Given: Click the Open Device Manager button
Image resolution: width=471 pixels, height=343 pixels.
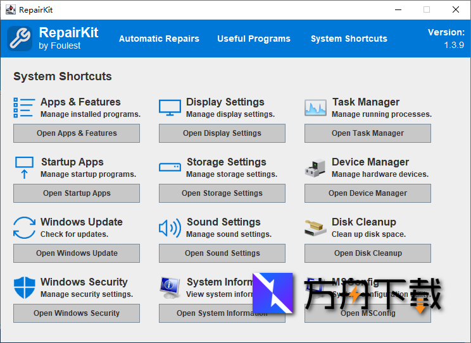Looking at the screenshot, I should (368, 193).
